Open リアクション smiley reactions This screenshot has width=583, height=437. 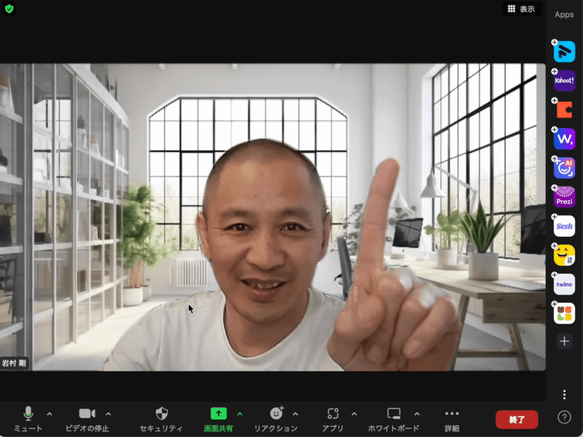(276, 418)
